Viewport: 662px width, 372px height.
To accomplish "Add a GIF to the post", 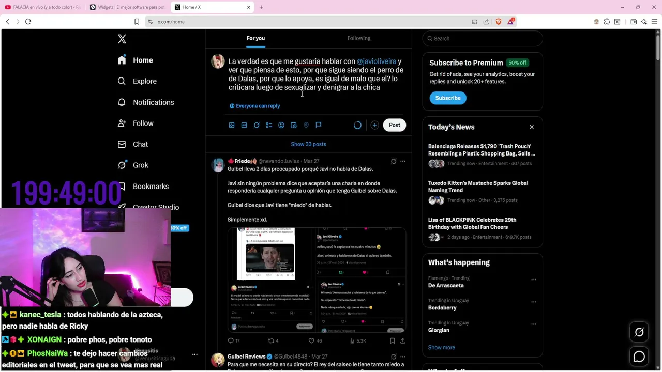I will click(244, 125).
